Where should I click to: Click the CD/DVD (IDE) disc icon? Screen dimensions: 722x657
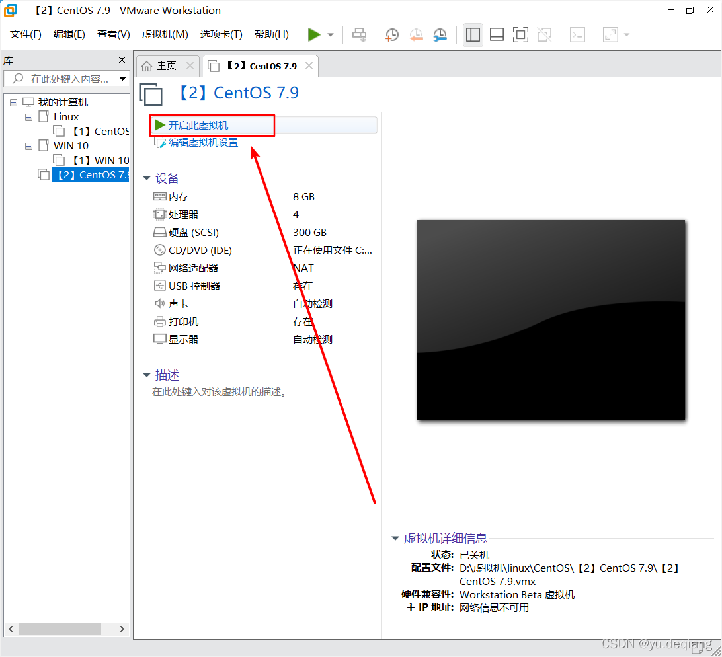159,250
